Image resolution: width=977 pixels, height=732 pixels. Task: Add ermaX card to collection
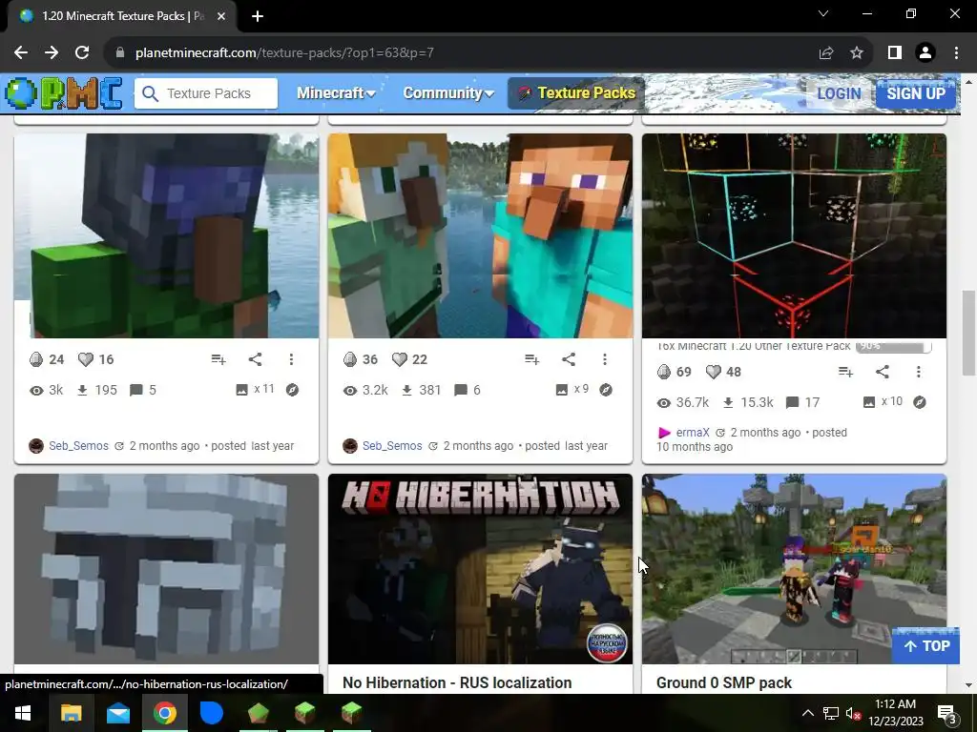pyautogui.click(x=845, y=372)
